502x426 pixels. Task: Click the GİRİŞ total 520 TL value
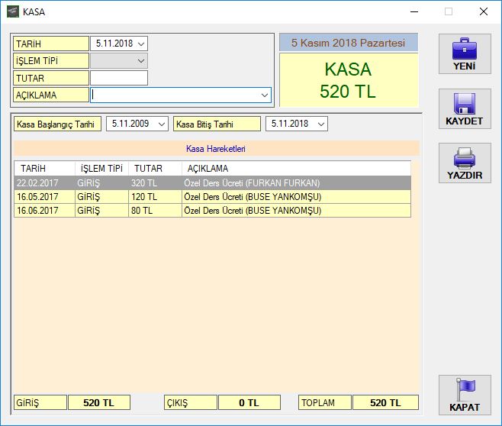point(99,402)
